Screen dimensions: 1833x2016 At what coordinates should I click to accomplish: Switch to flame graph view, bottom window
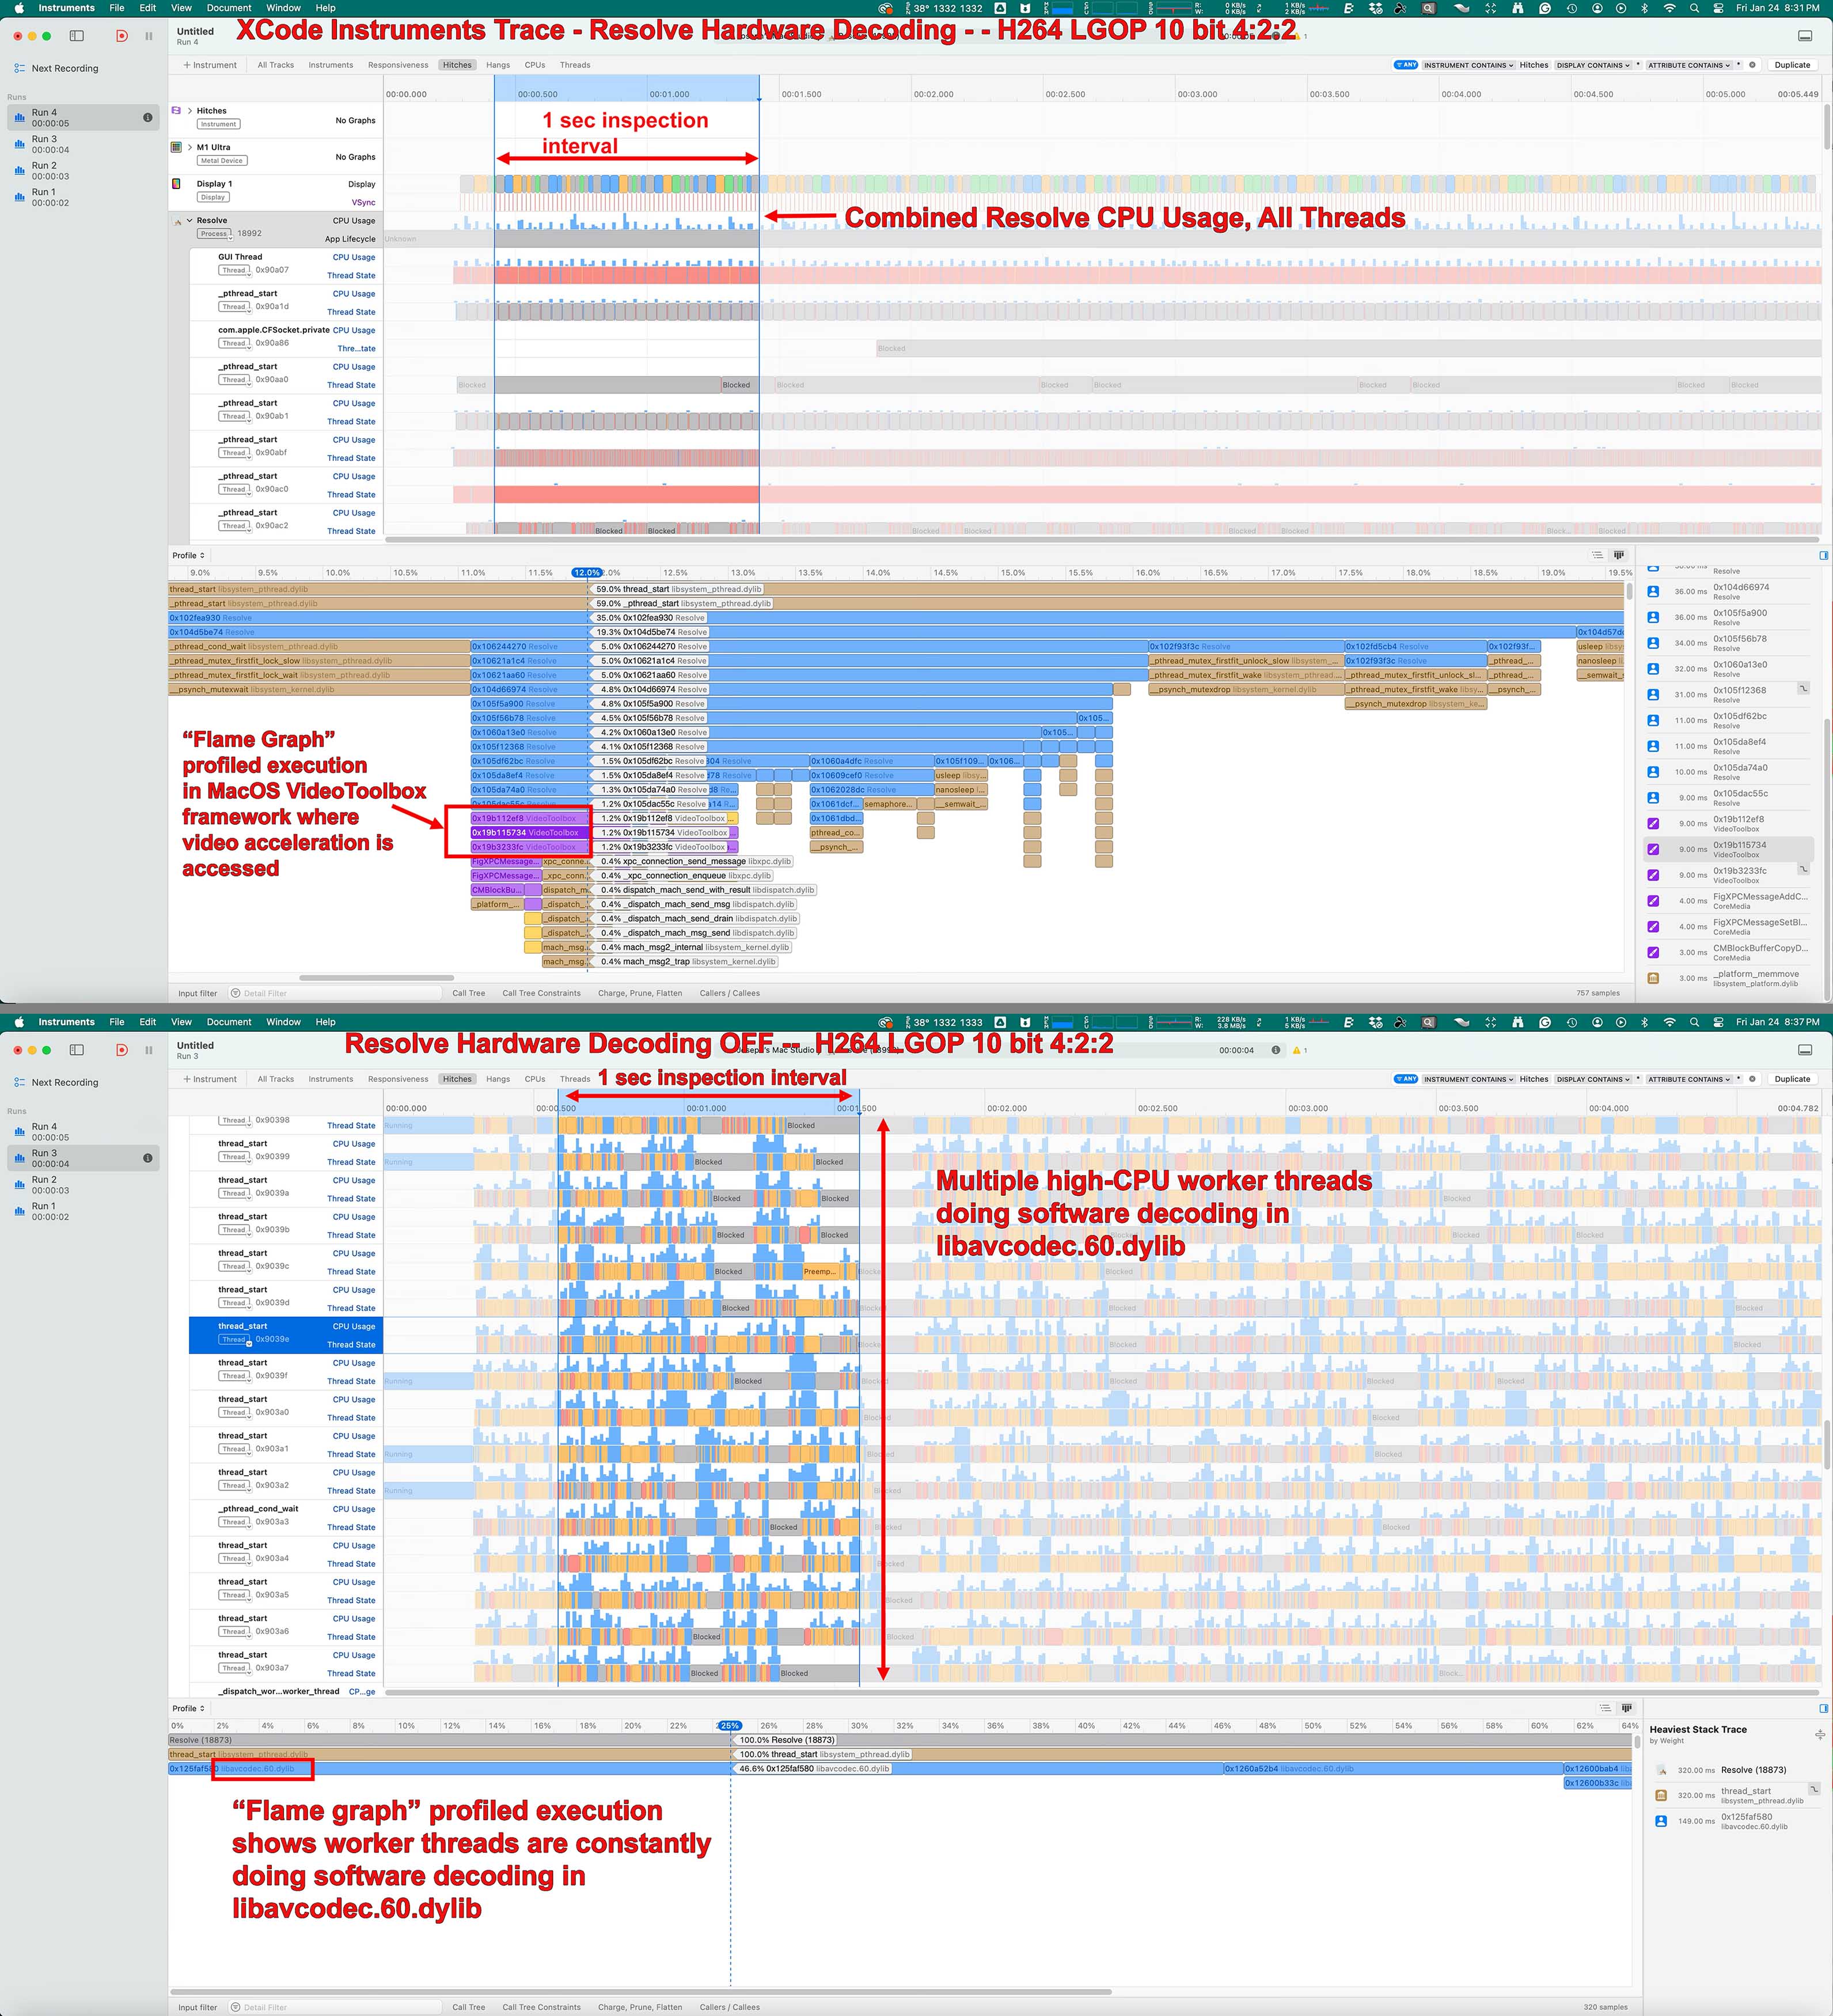tap(1627, 1708)
